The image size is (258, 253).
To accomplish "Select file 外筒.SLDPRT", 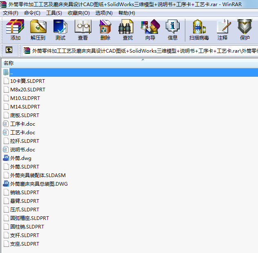I will coord(24,166).
